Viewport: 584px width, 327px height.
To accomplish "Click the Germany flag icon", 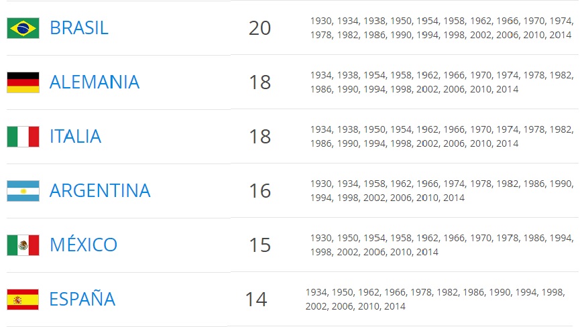I will point(23,82).
